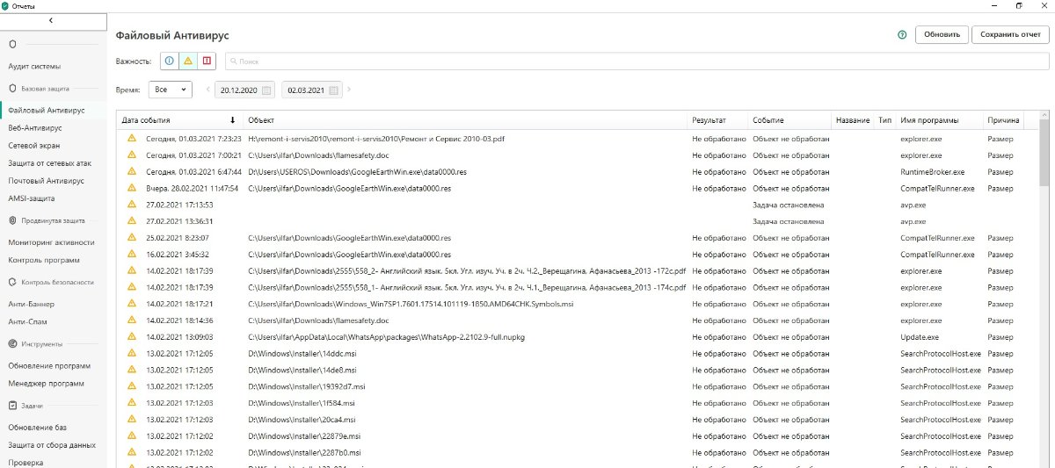Open Почтовый Антивирус report

click(46, 181)
